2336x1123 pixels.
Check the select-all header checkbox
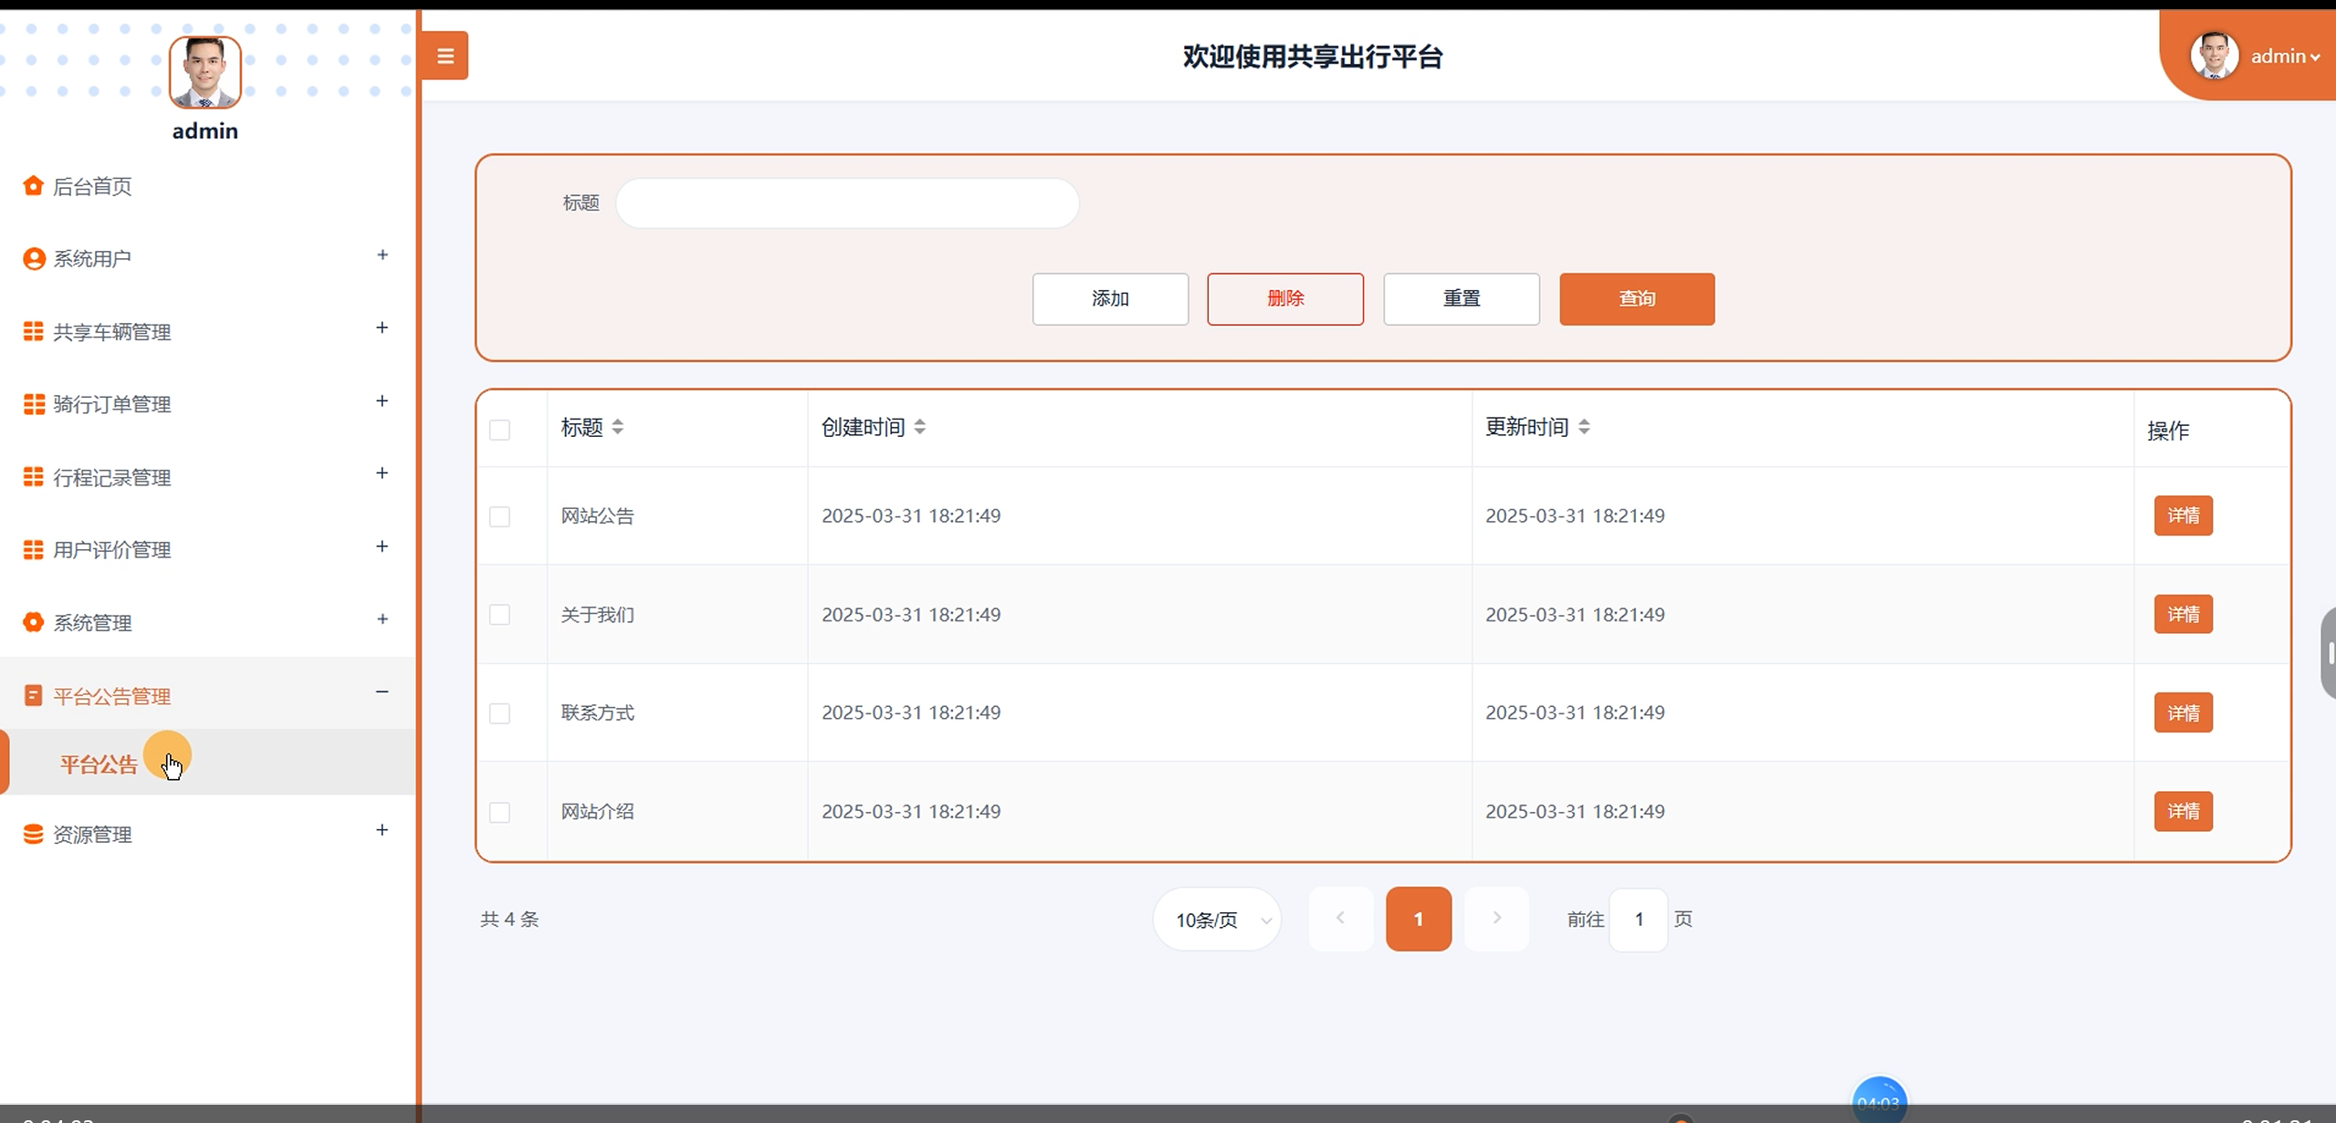point(499,430)
